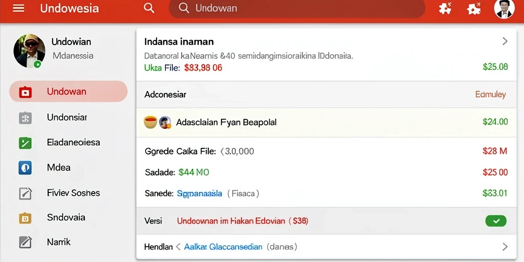Open the hamburger menu icon
The width and height of the screenshot is (524, 262).
[18, 8]
